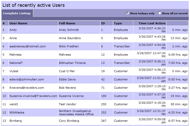Click full name Eddie Davis
Screen dimensions: 190x126
tap(67, 79)
